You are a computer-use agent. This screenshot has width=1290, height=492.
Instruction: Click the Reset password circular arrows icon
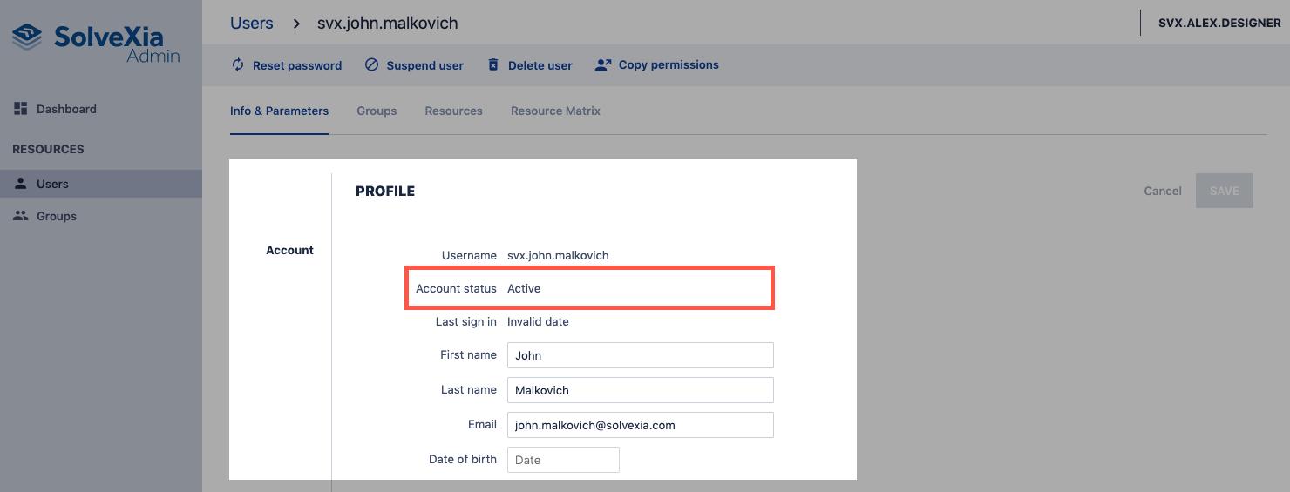click(238, 65)
